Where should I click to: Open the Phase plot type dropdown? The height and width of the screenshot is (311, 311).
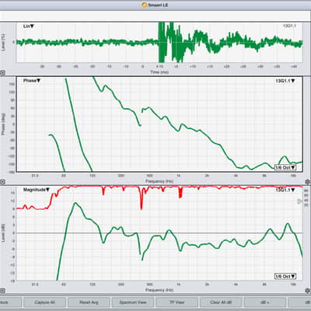point(32,81)
